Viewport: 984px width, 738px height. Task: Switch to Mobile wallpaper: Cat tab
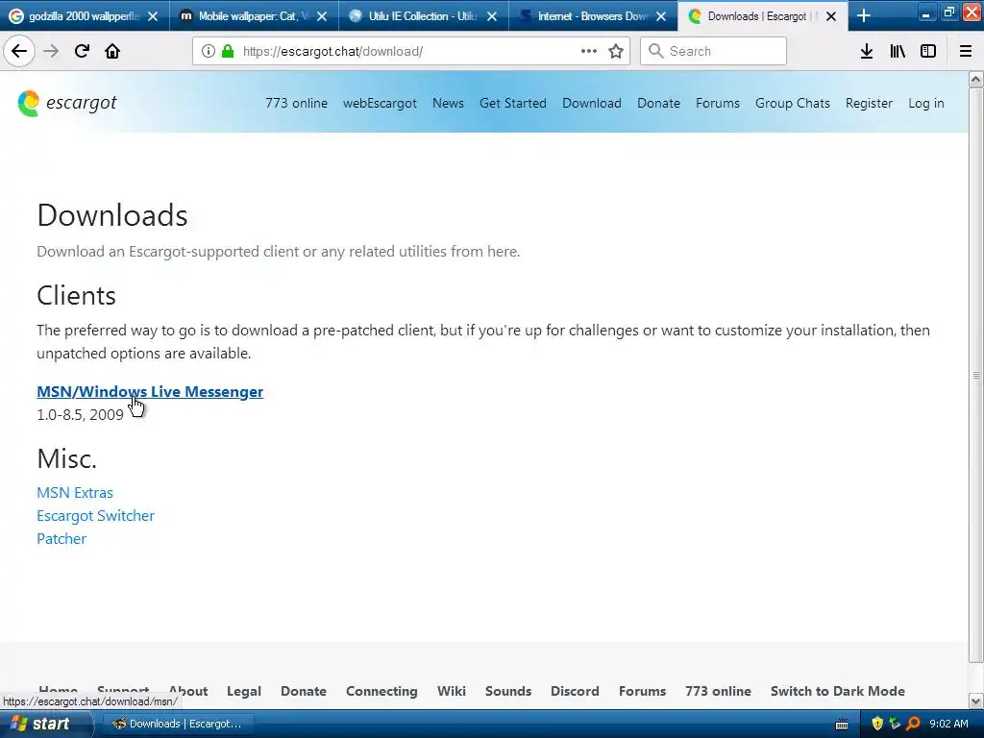tap(254, 15)
